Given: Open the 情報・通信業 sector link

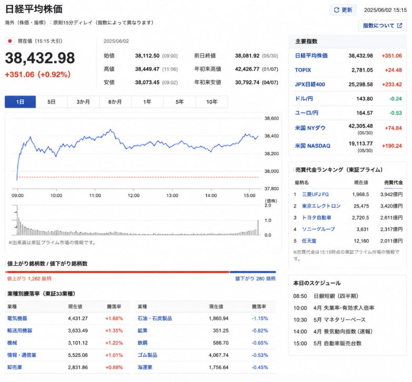Looking at the screenshot, I should (x=22, y=355).
